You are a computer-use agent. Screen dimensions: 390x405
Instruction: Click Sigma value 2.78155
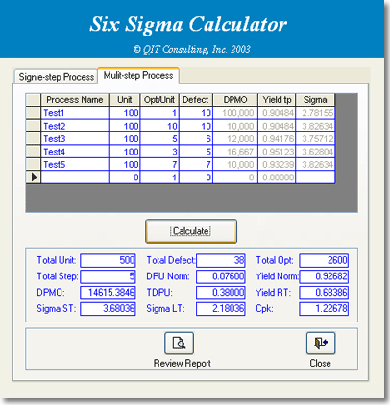[315, 113]
